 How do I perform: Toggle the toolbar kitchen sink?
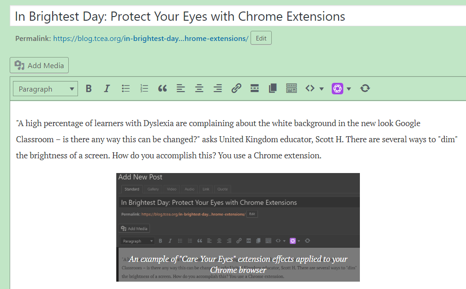[x=291, y=88]
